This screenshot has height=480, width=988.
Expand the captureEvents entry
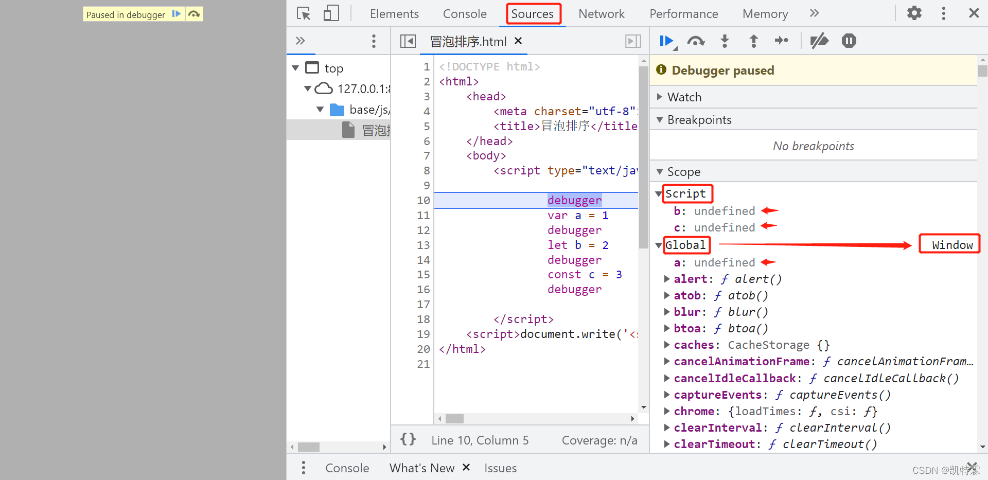point(667,395)
